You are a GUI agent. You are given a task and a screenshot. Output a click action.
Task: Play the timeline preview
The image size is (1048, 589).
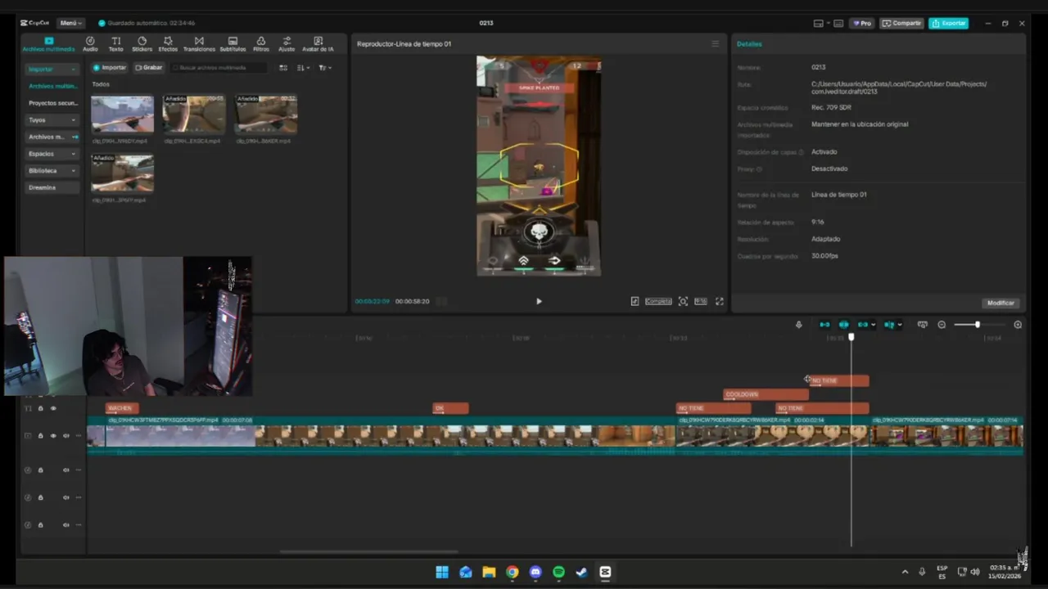(539, 301)
